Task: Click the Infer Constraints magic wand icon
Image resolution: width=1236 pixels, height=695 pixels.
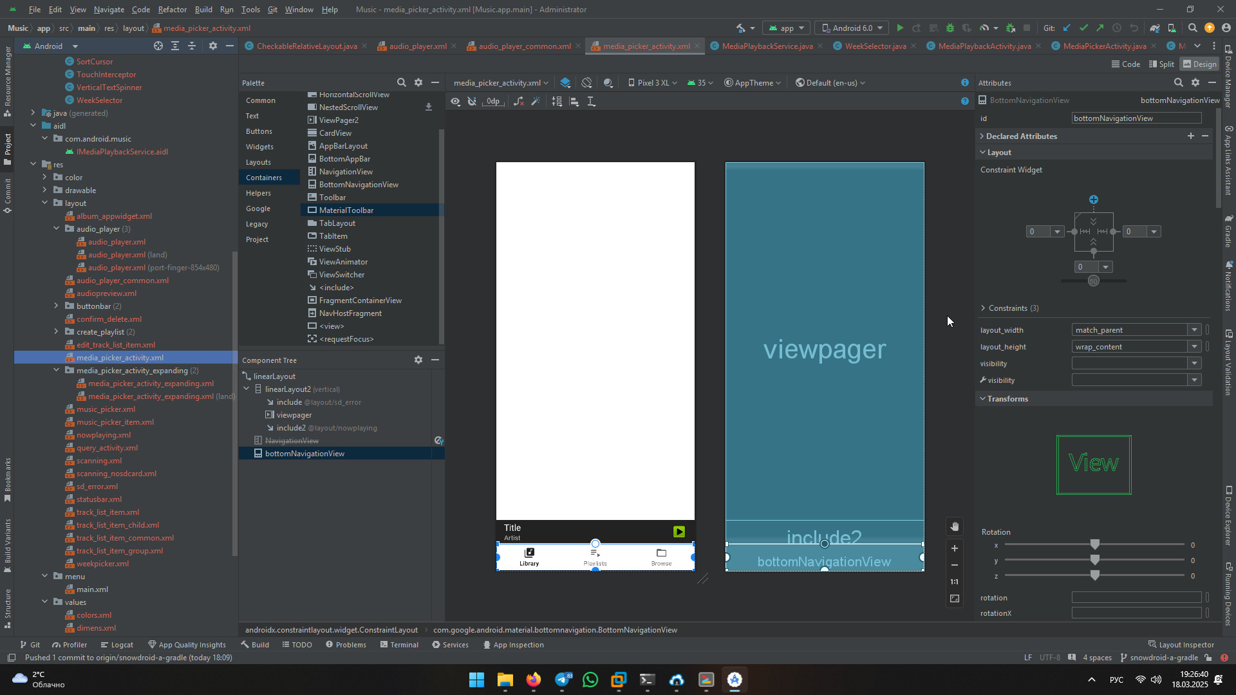Action: (536, 102)
